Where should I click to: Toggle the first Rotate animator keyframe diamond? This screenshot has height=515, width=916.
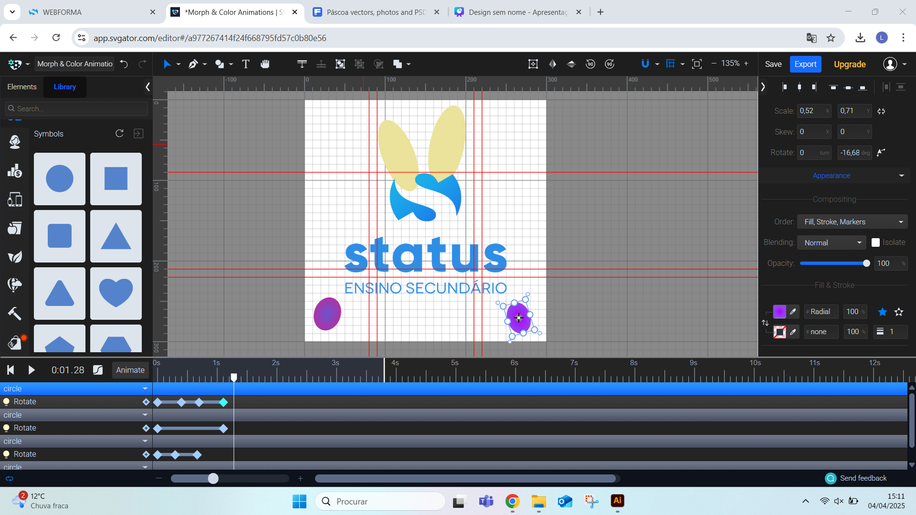(x=146, y=402)
